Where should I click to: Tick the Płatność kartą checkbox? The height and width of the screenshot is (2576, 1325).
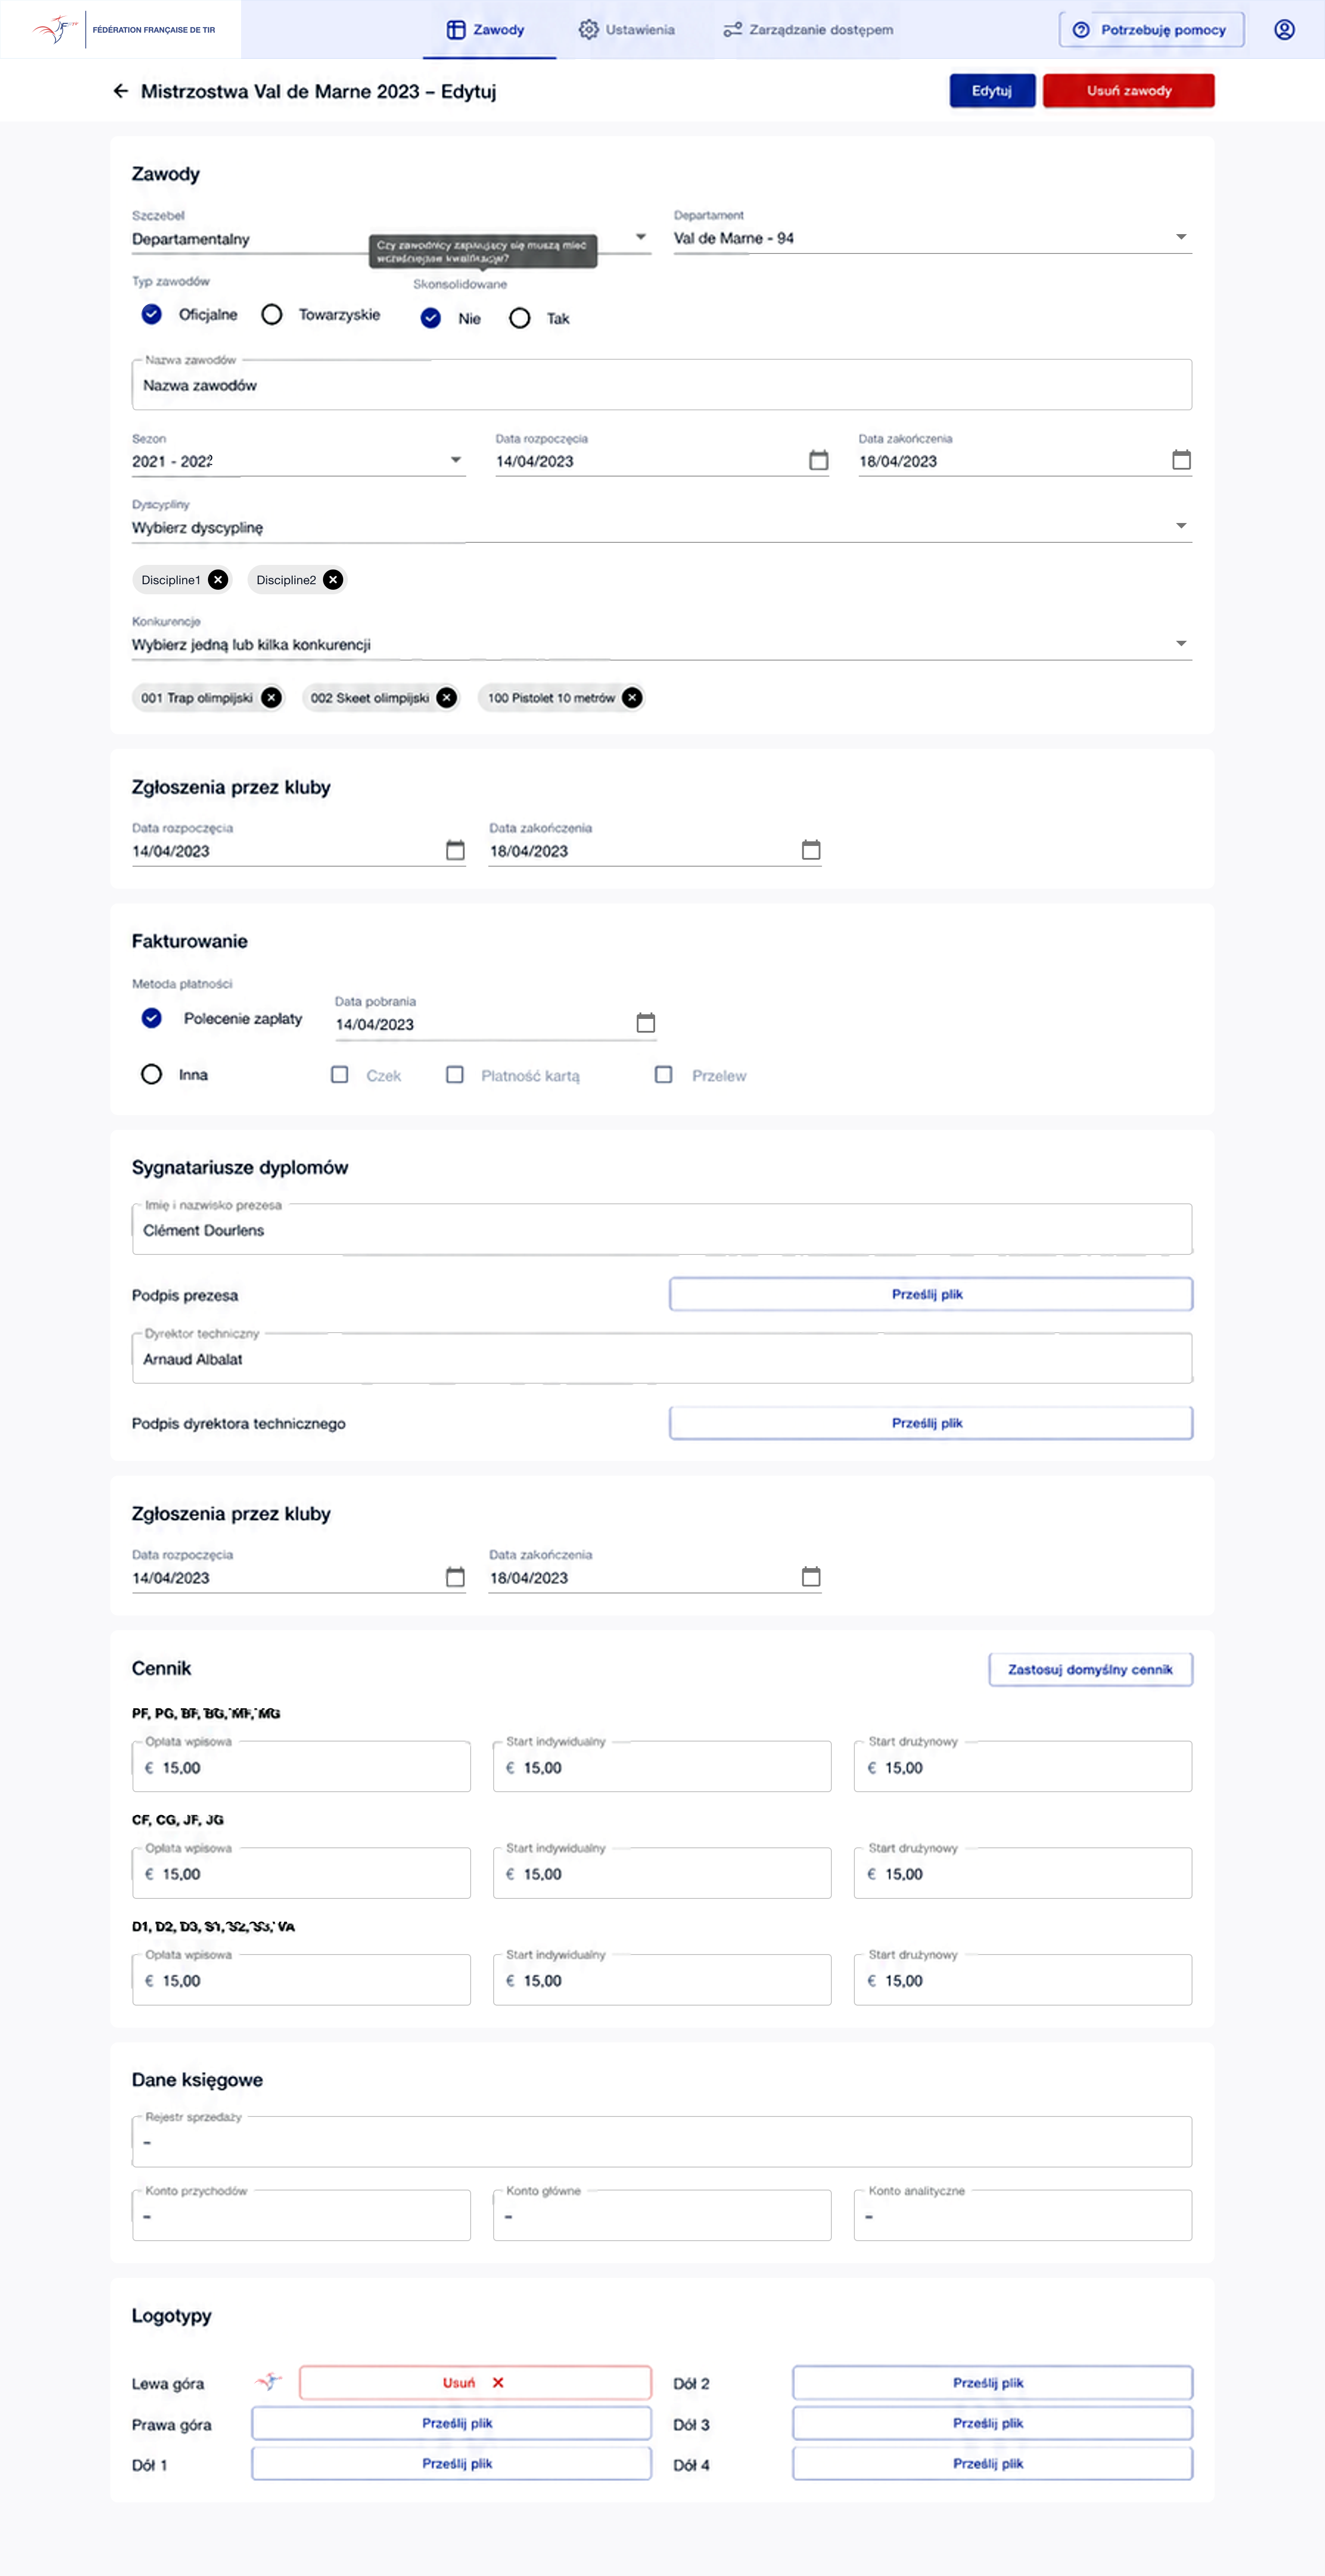[455, 1074]
